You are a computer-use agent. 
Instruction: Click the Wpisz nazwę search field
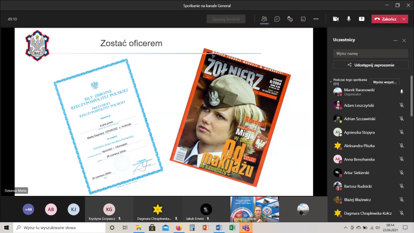click(x=371, y=53)
